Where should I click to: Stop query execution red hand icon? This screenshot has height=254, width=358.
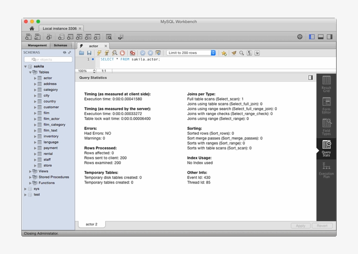pos(122,53)
